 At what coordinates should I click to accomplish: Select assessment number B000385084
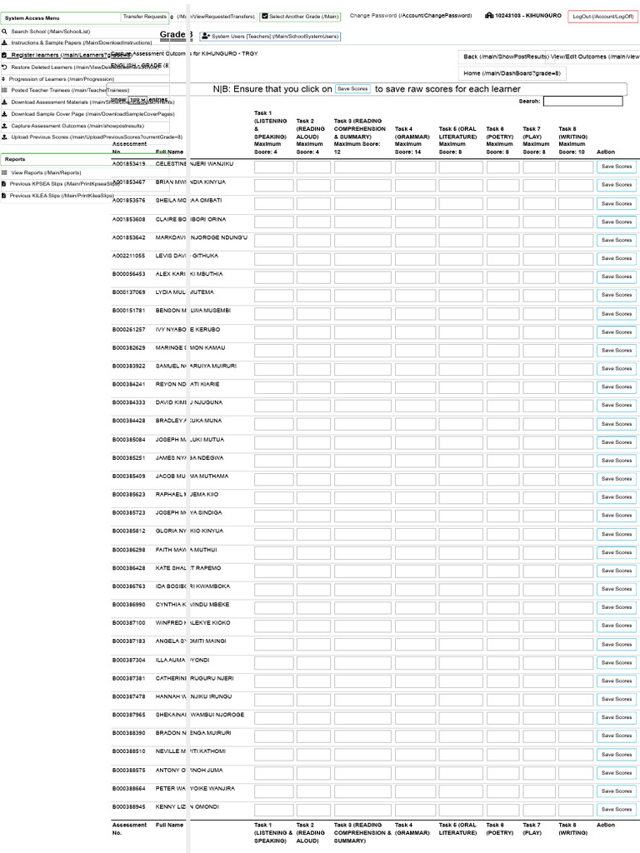click(128, 440)
